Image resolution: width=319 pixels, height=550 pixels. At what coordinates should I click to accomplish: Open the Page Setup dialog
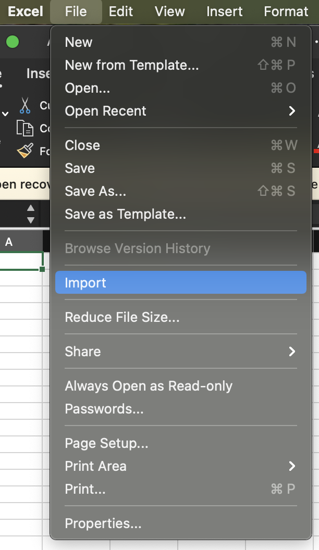105,443
